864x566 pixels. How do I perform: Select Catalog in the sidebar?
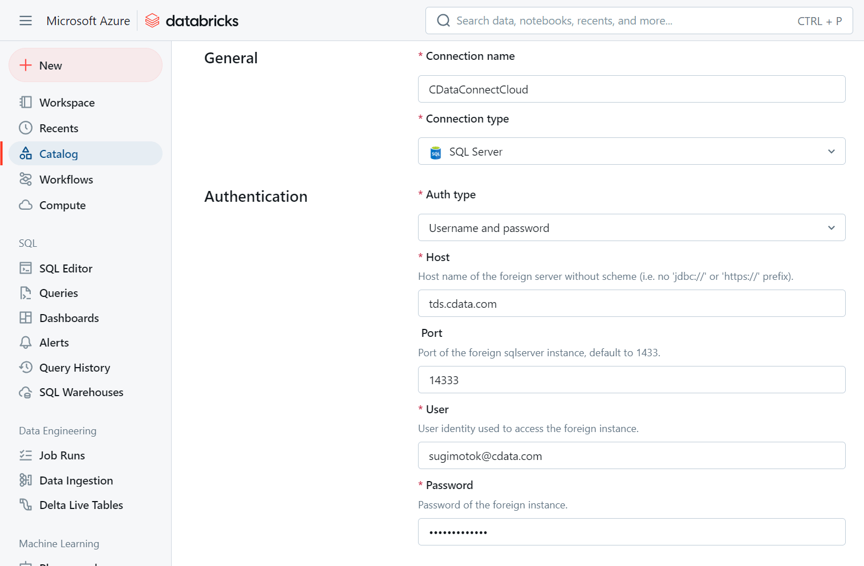tap(86, 153)
